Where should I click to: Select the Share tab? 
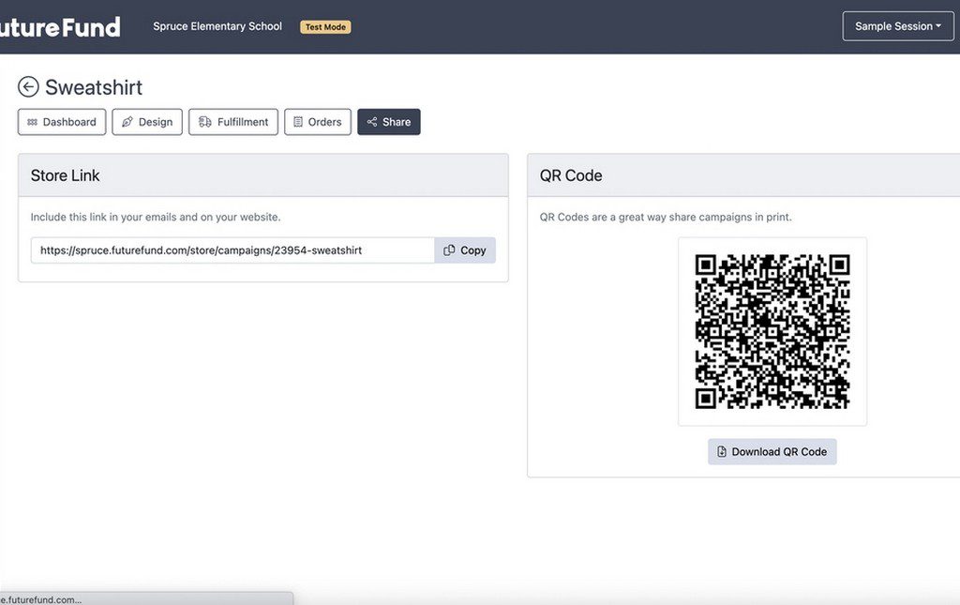click(389, 122)
